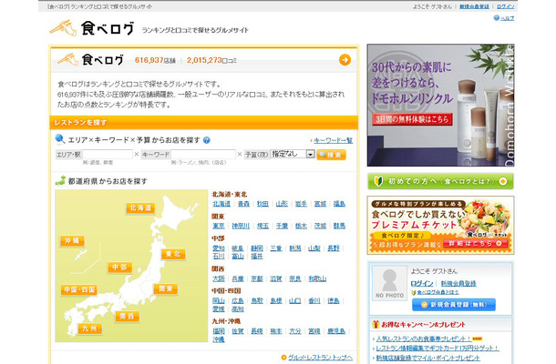Screen dimensions: 556x364
Task: Click the 3日間の無料体験はこちら red button
Action: [412, 119]
